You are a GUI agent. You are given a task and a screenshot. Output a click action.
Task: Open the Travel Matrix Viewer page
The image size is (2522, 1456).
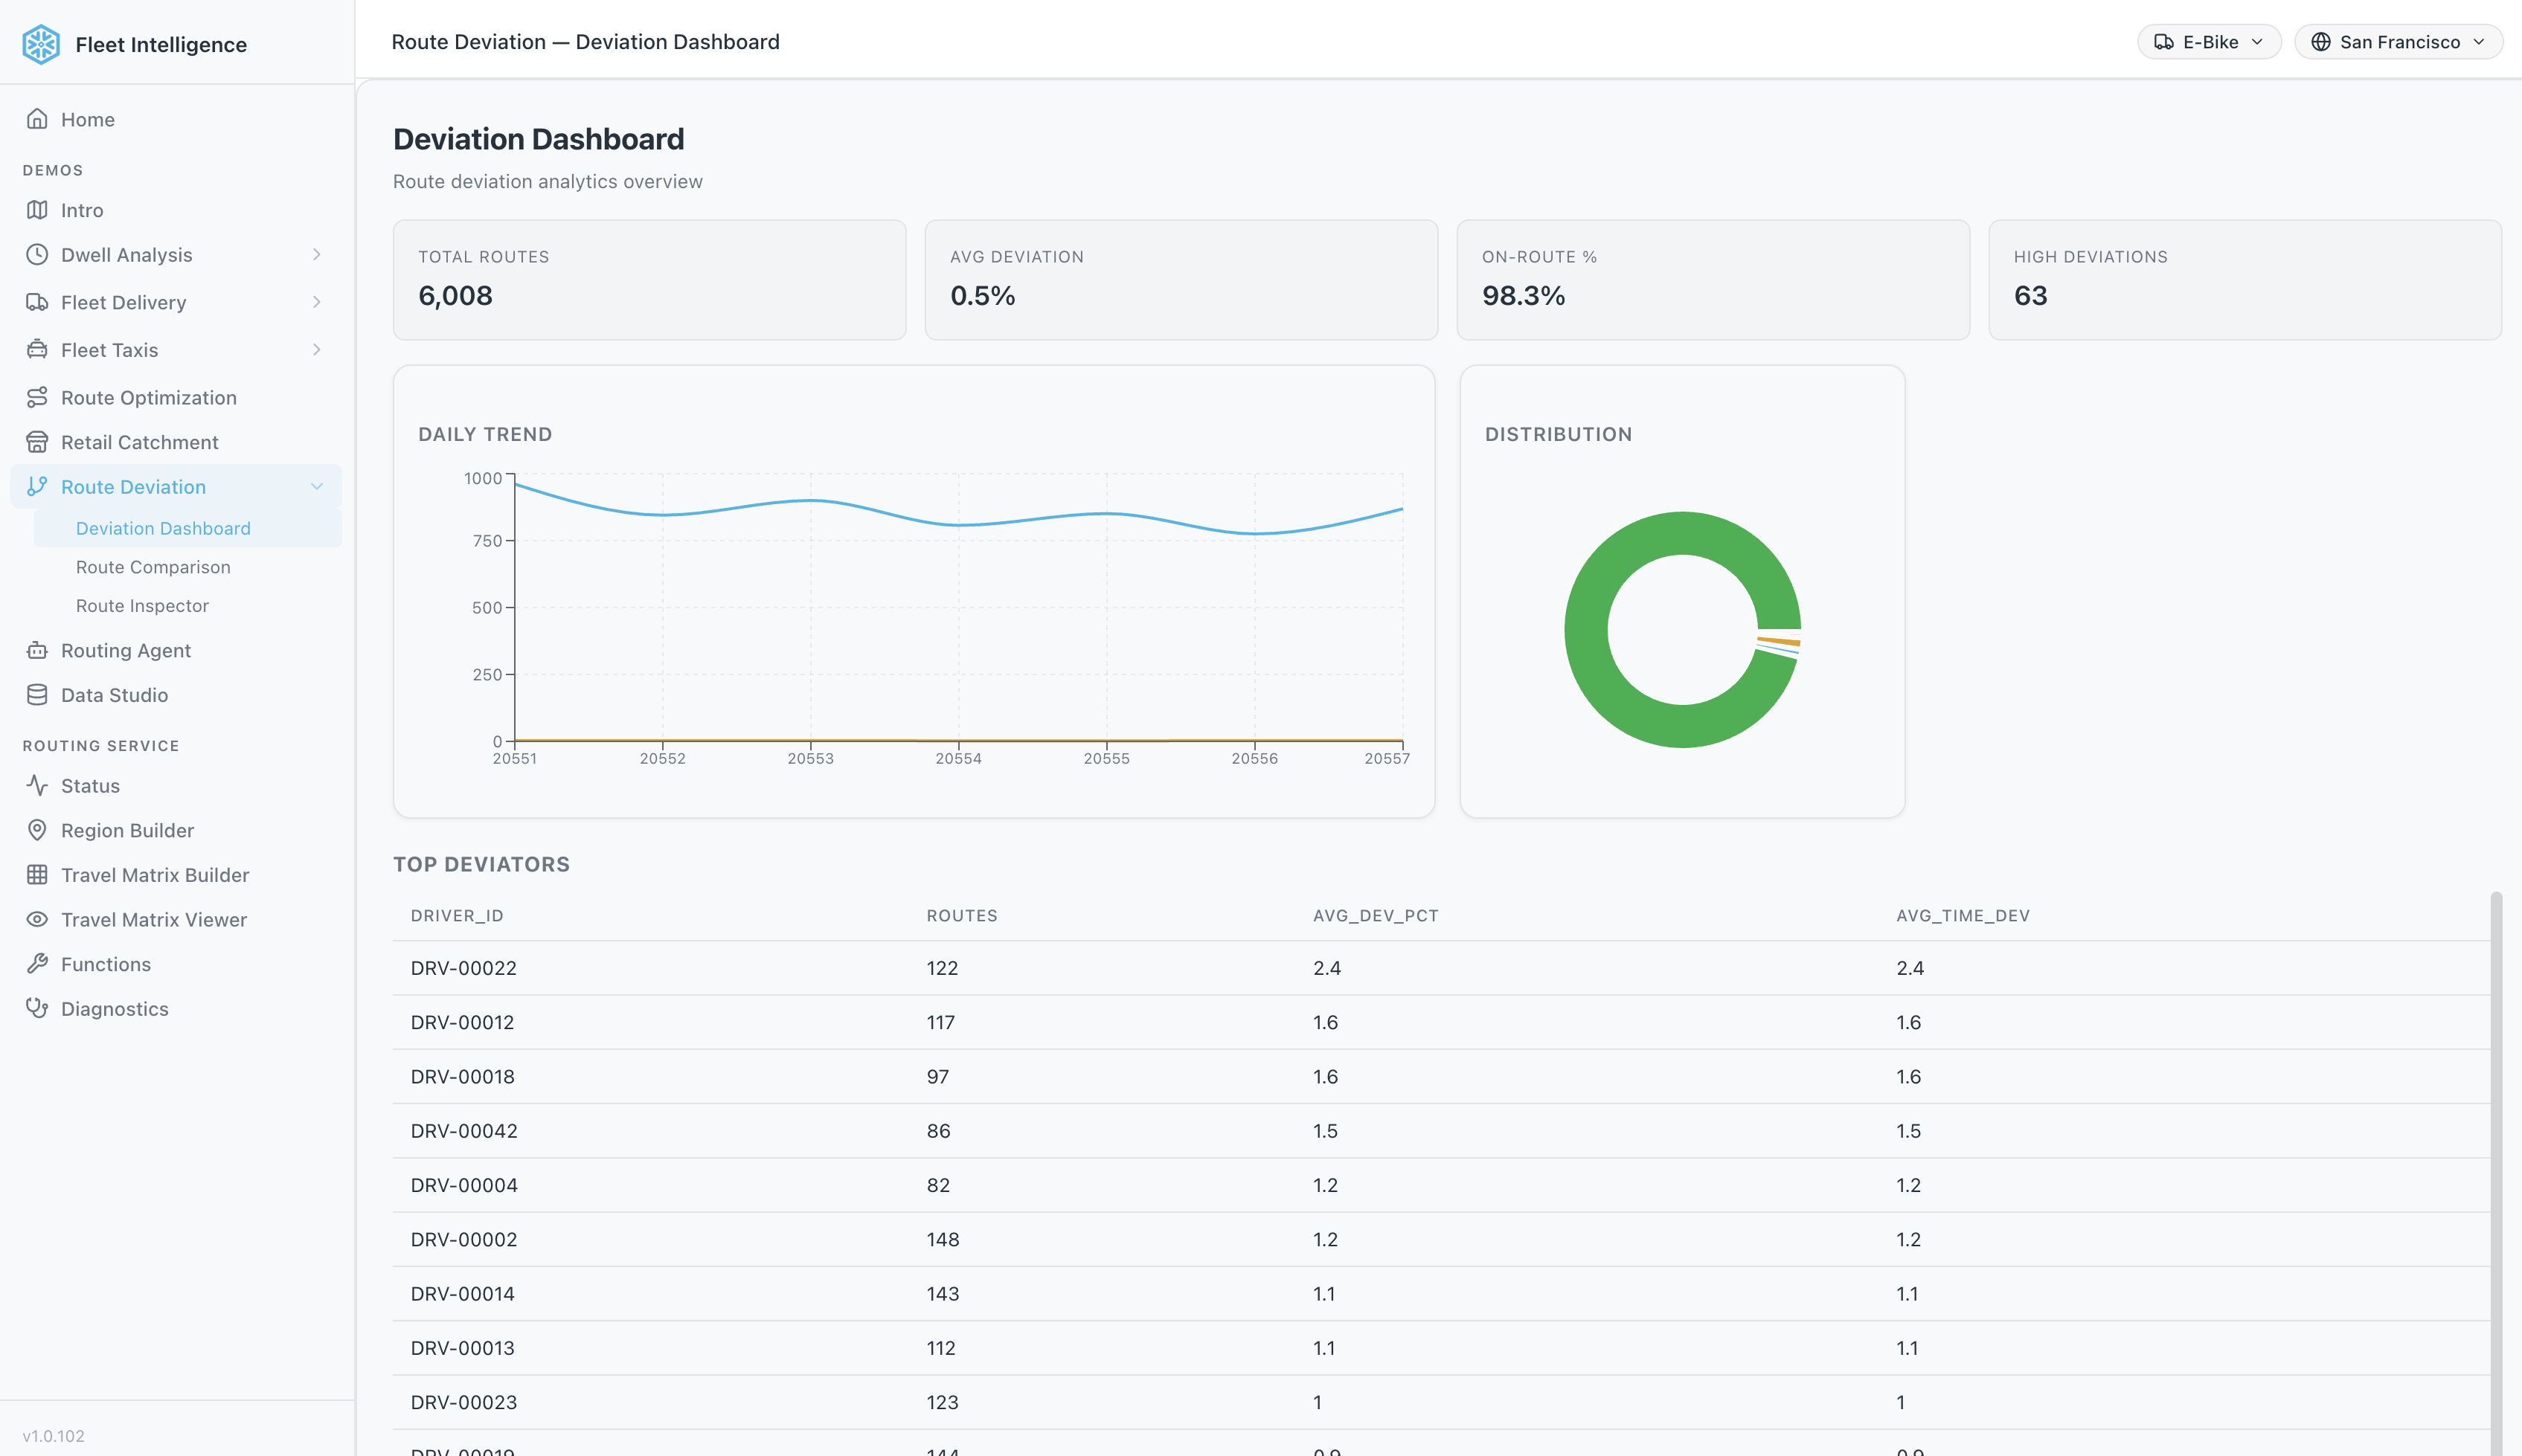coord(153,919)
